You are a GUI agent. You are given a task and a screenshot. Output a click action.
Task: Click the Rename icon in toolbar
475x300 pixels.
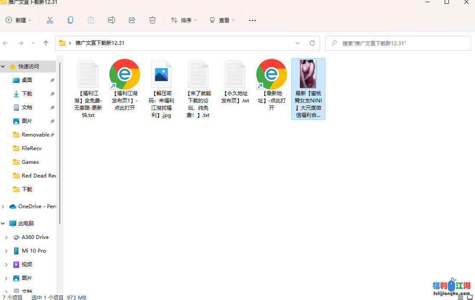coord(111,20)
